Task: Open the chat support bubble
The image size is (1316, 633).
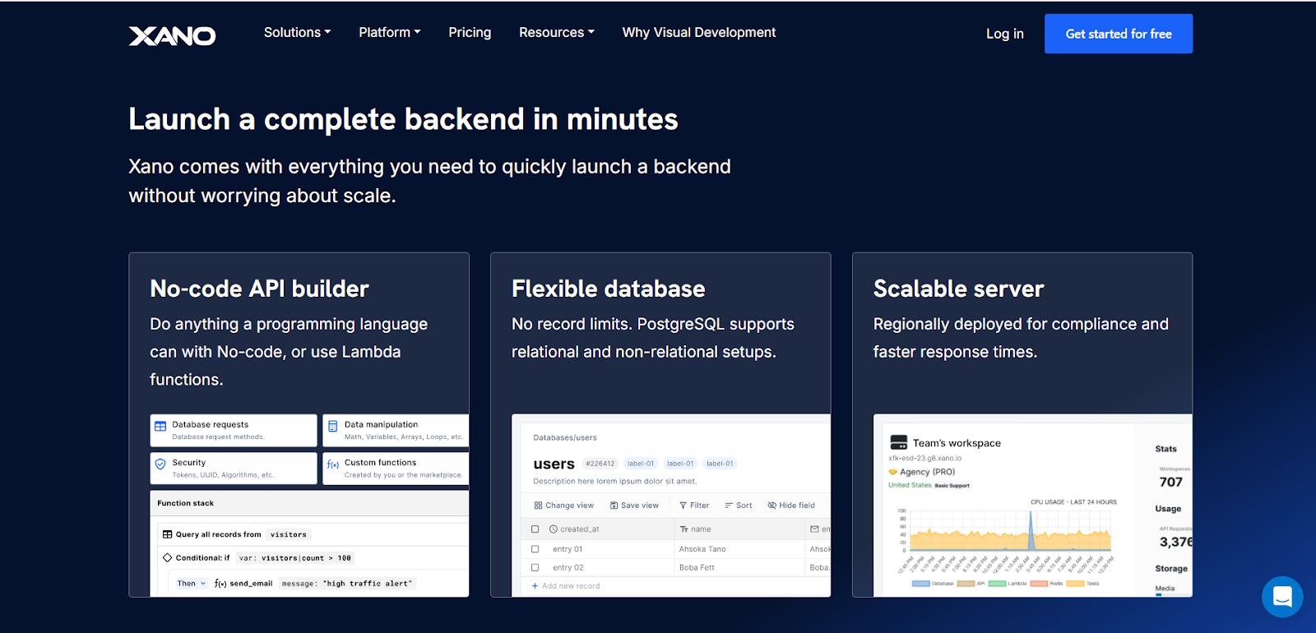Action: coord(1282,597)
